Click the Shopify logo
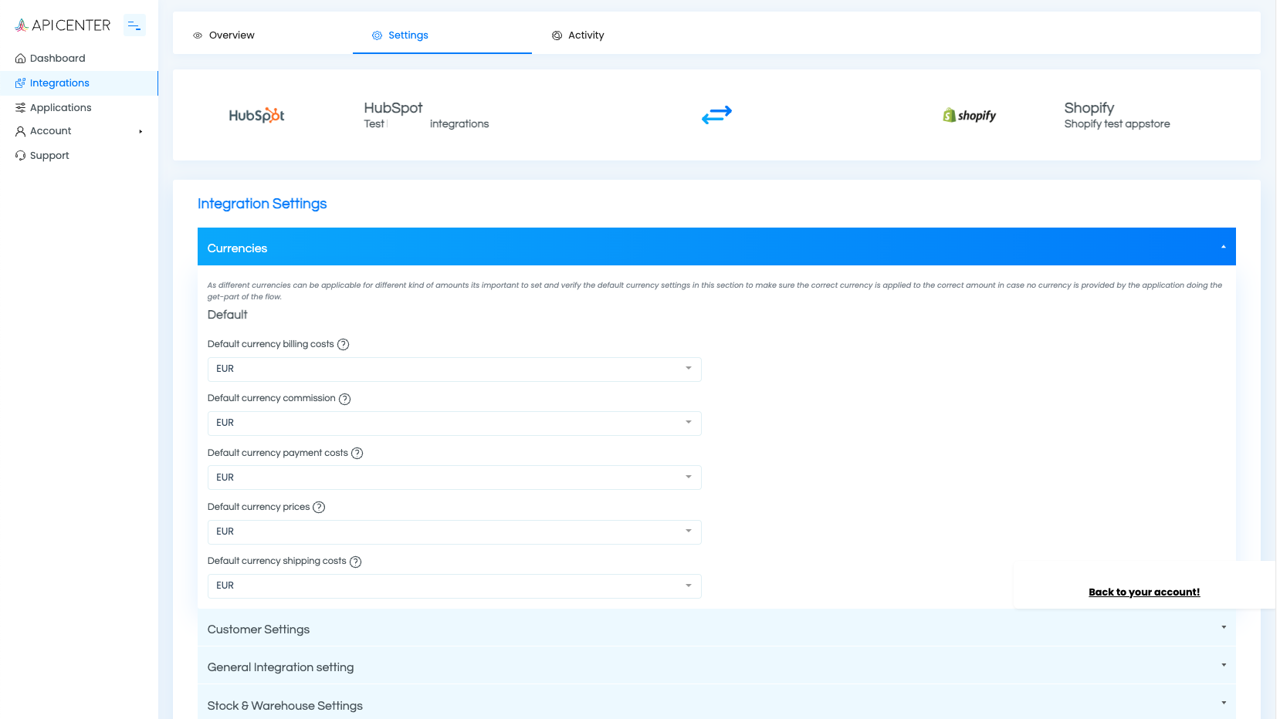The height and width of the screenshot is (719, 1280). [969, 115]
